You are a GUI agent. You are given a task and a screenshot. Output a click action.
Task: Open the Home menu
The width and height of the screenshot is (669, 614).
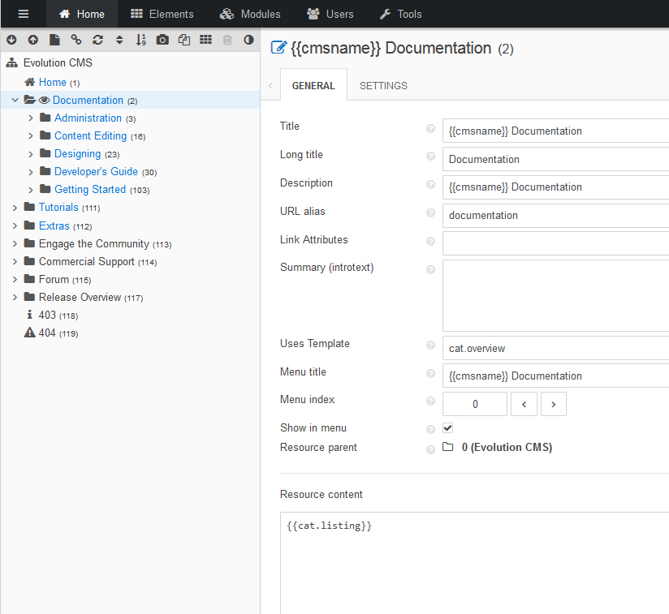(x=81, y=14)
